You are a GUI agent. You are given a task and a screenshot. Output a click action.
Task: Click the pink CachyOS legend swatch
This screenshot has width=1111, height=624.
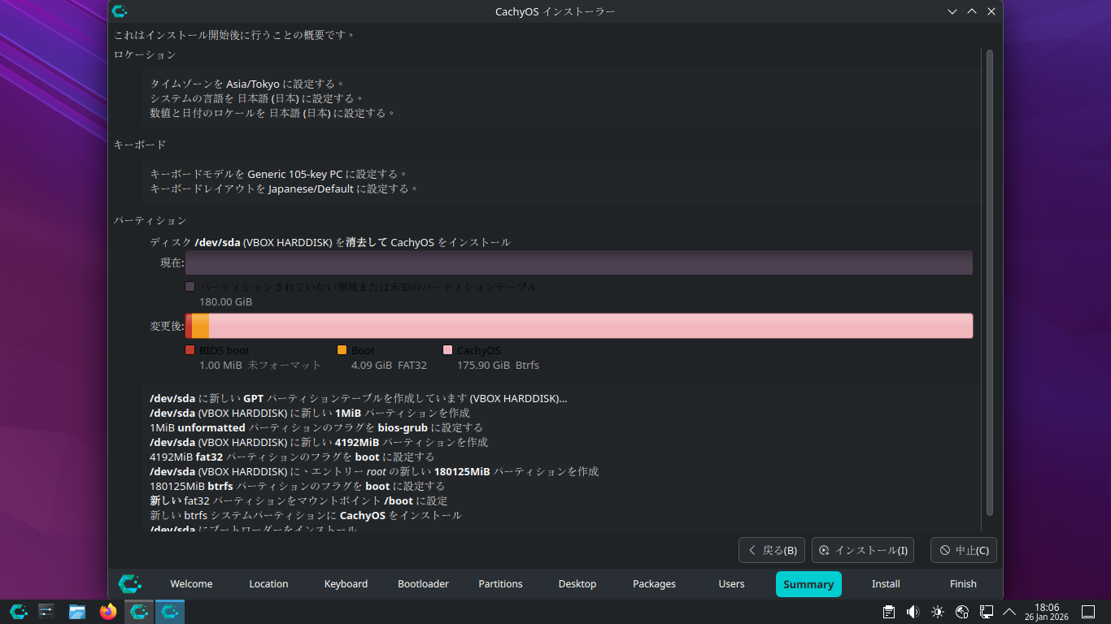tap(447, 350)
